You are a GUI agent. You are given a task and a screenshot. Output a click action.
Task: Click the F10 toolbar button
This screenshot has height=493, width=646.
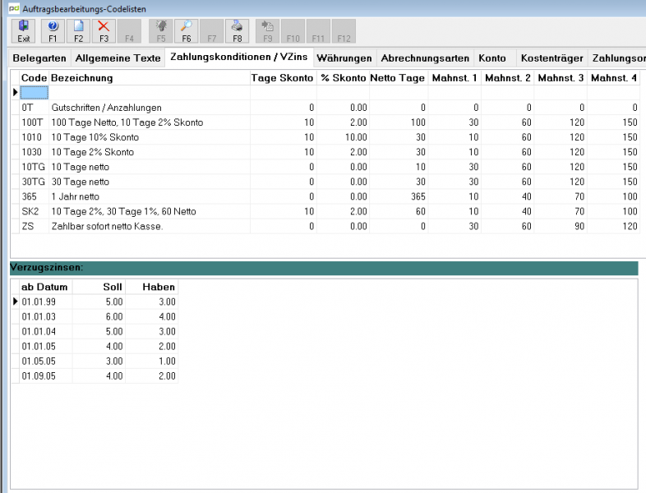[x=293, y=31]
